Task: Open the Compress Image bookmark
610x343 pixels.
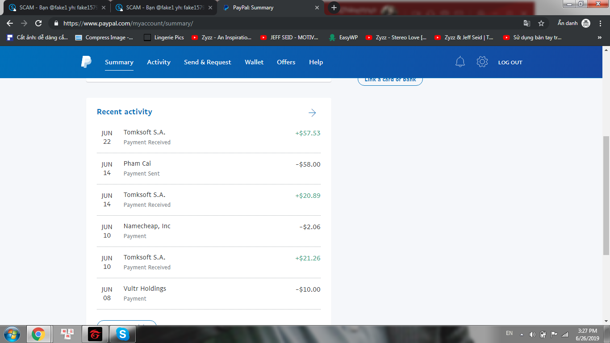Action: (104, 38)
